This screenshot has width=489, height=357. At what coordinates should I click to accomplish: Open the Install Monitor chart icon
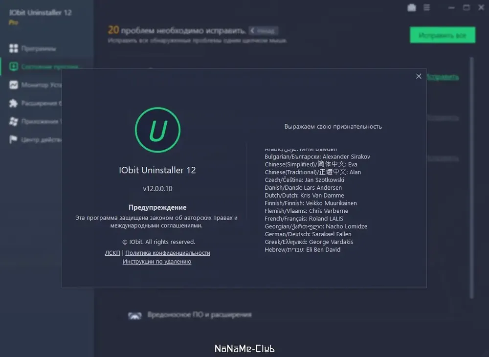pyautogui.click(x=13, y=85)
